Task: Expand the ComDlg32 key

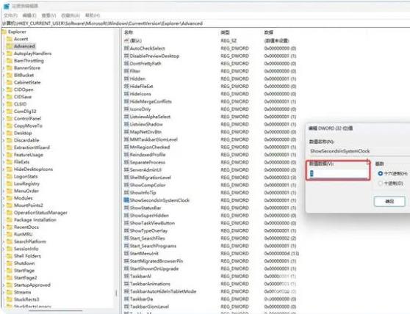Action: 4,112
